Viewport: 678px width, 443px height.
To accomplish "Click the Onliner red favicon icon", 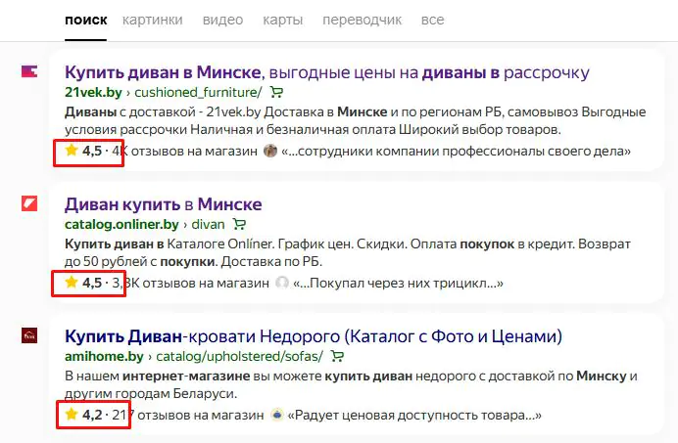I will (x=29, y=203).
